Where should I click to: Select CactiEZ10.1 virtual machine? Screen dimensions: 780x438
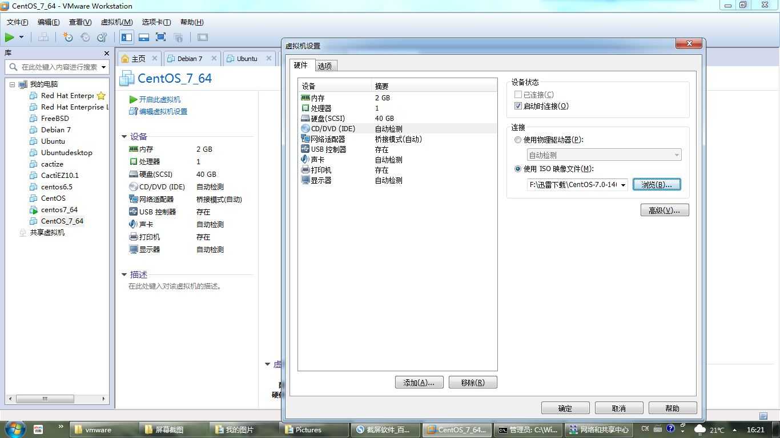pyautogui.click(x=59, y=176)
